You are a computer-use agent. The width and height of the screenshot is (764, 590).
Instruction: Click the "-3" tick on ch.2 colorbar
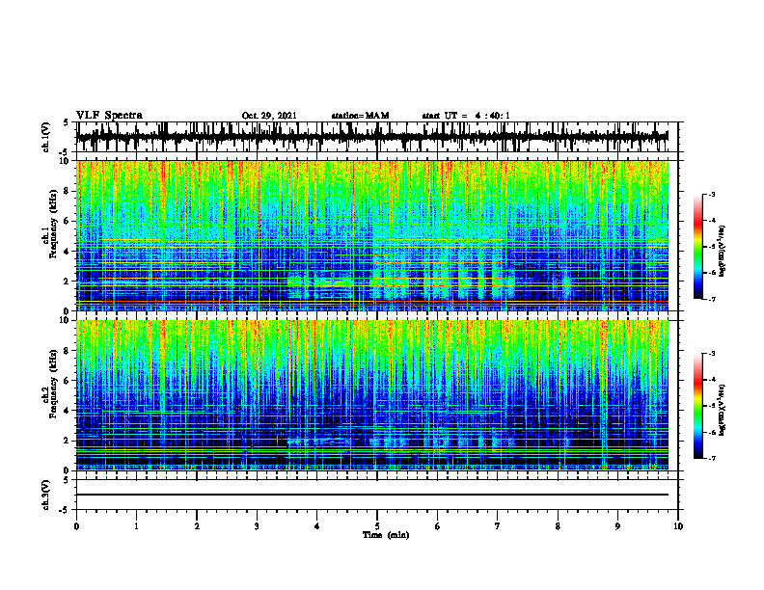click(x=712, y=354)
